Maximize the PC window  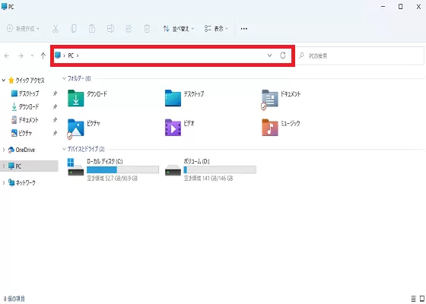400,7
